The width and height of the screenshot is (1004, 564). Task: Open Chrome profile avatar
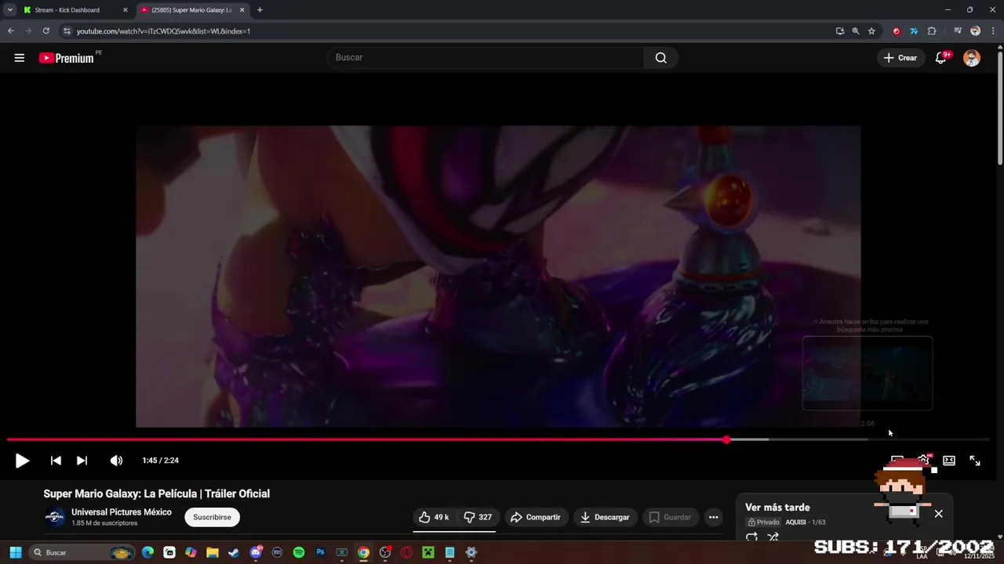pos(975,31)
